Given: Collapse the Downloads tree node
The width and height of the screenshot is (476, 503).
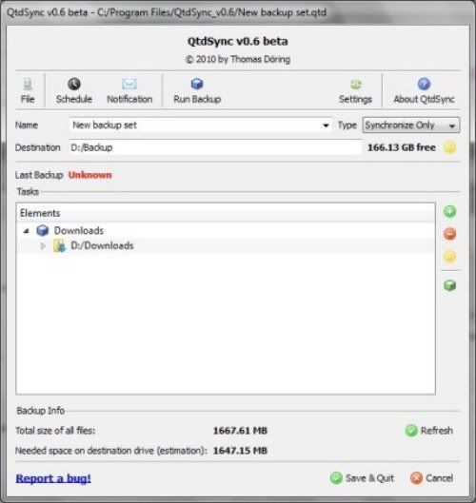Looking at the screenshot, I should (27, 230).
